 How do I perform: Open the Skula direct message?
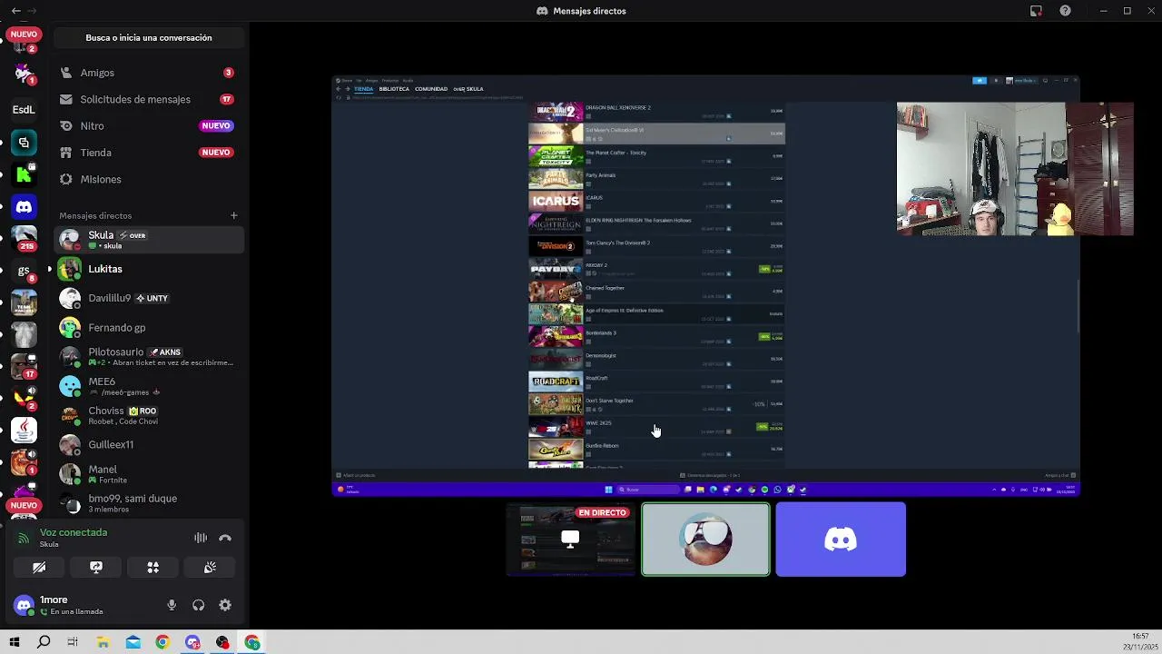pos(149,240)
